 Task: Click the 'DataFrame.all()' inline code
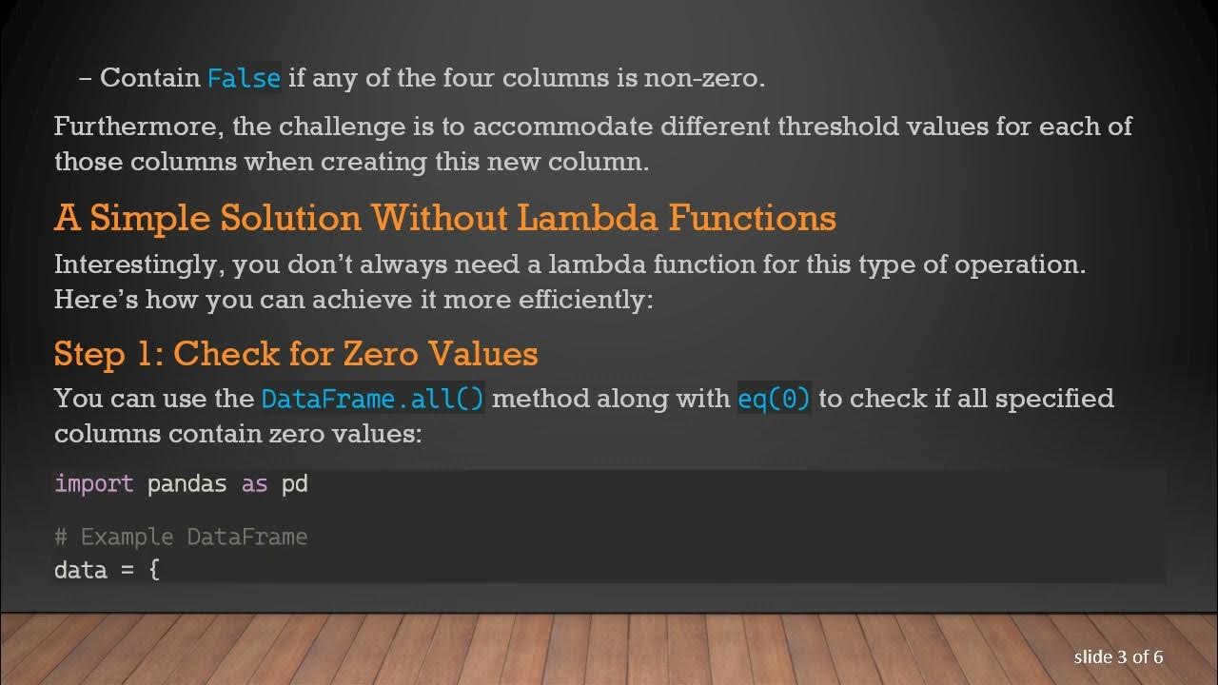pos(373,399)
